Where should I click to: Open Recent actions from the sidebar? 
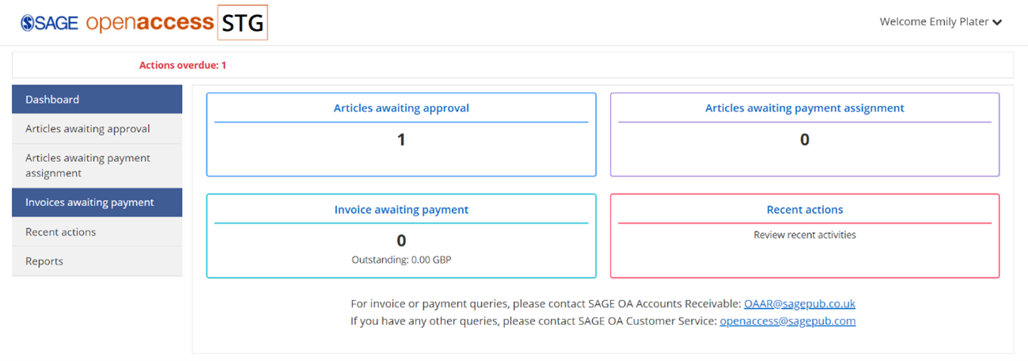pyautogui.click(x=97, y=231)
